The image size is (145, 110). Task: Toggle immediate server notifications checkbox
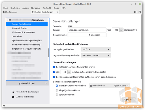coord(54,77)
